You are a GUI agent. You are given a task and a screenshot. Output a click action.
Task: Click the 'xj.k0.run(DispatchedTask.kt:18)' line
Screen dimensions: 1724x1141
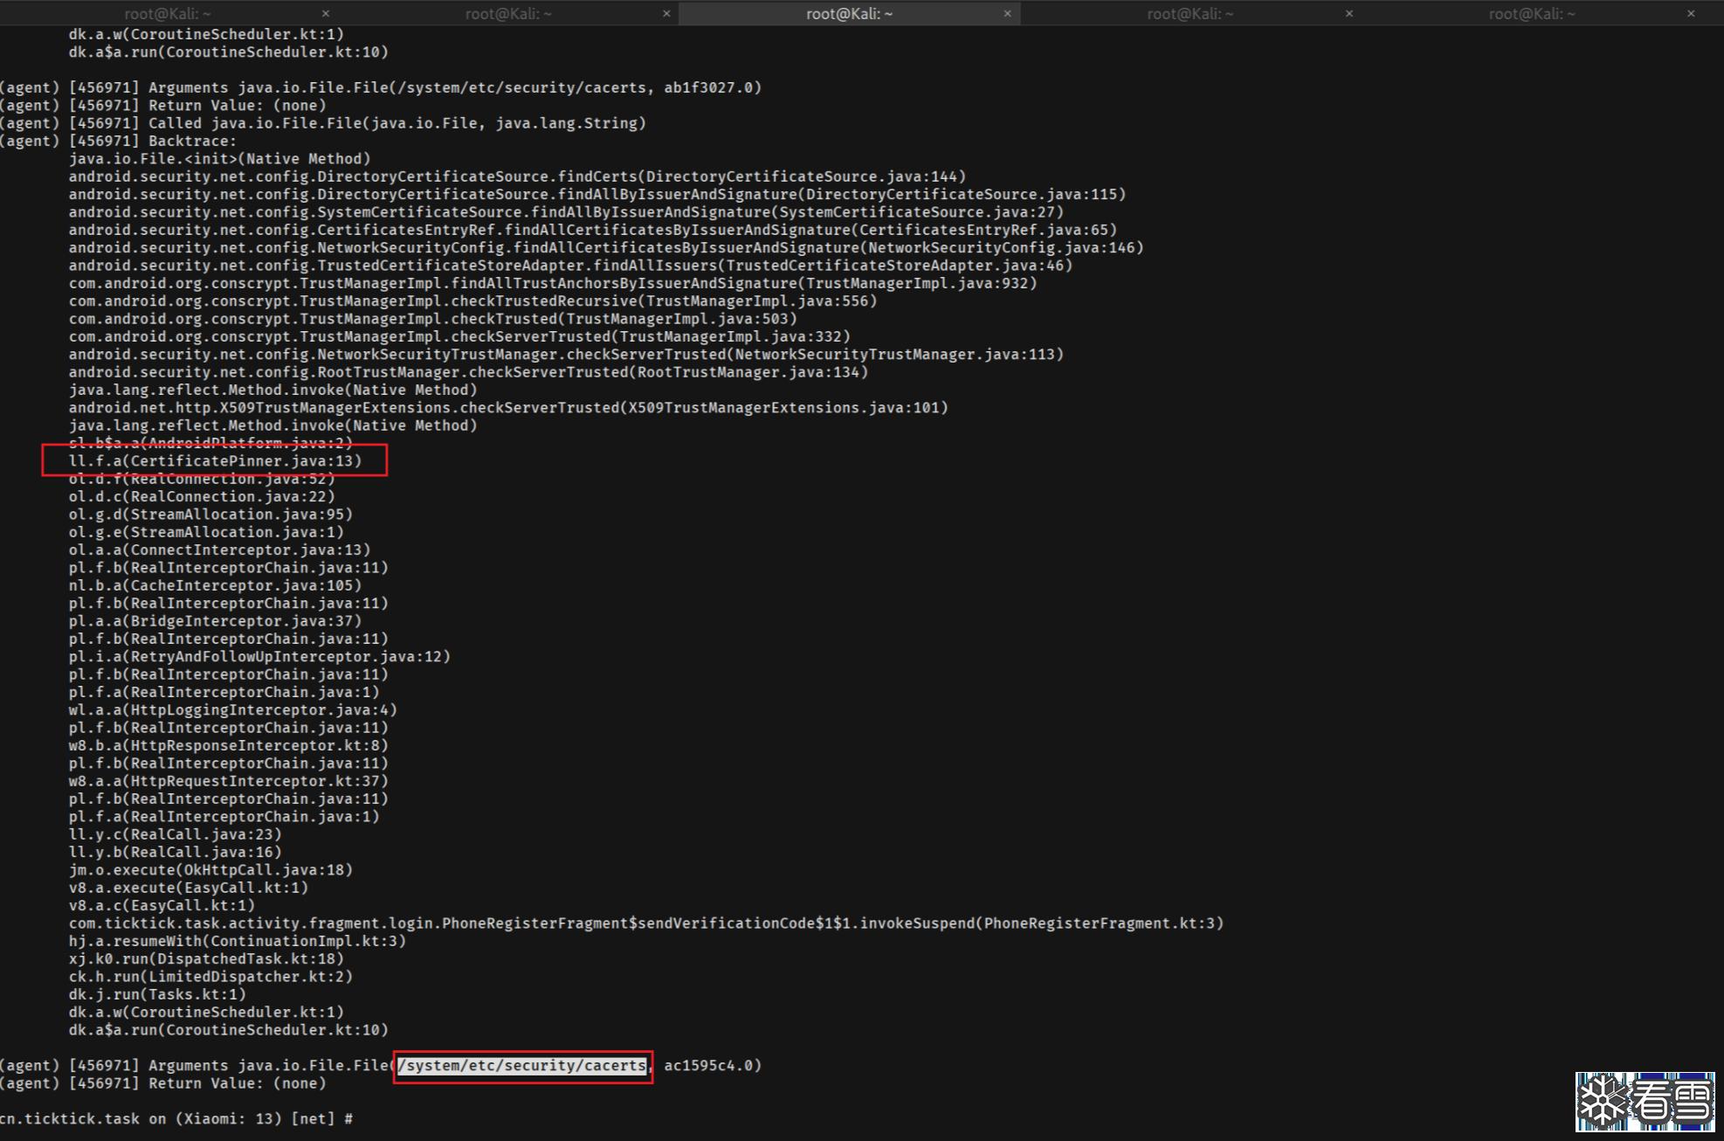206,958
